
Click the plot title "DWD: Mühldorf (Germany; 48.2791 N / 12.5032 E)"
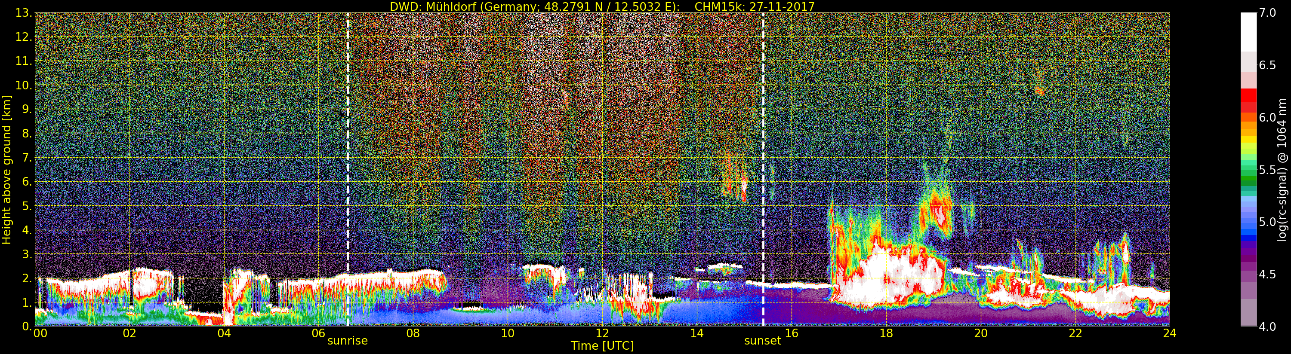pyautogui.click(x=535, y=6)
